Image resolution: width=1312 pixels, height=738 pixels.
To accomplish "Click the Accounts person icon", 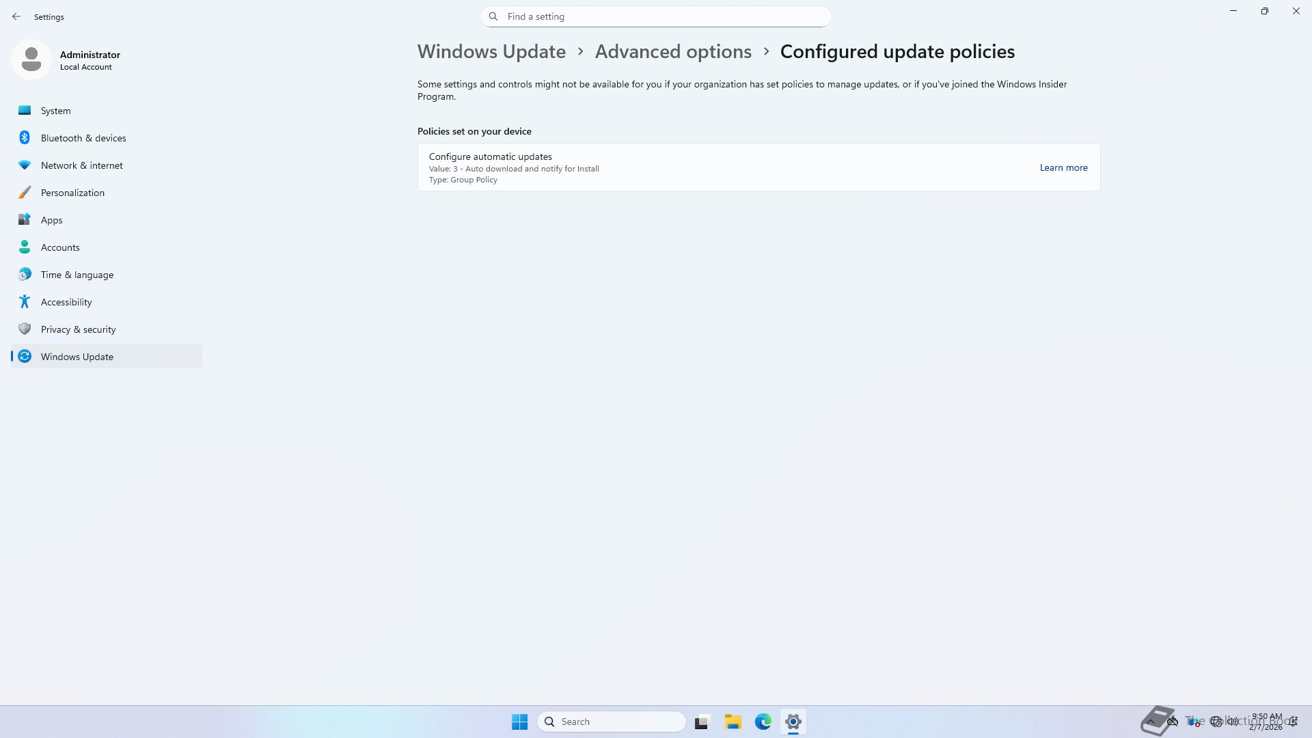I will (x=25, y=247).
